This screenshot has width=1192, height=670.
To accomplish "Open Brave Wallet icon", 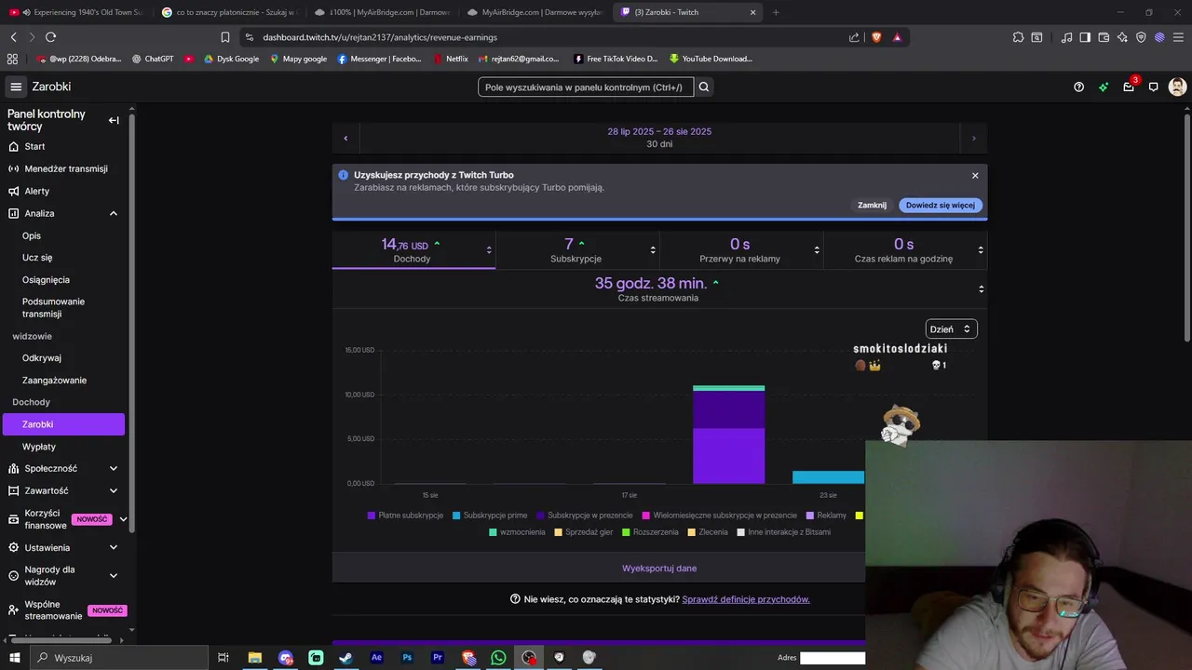I will pos(1104,37).
